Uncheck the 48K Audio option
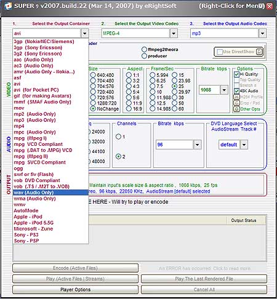This screenshot has height=299, width=277. [x=236, y=91]
